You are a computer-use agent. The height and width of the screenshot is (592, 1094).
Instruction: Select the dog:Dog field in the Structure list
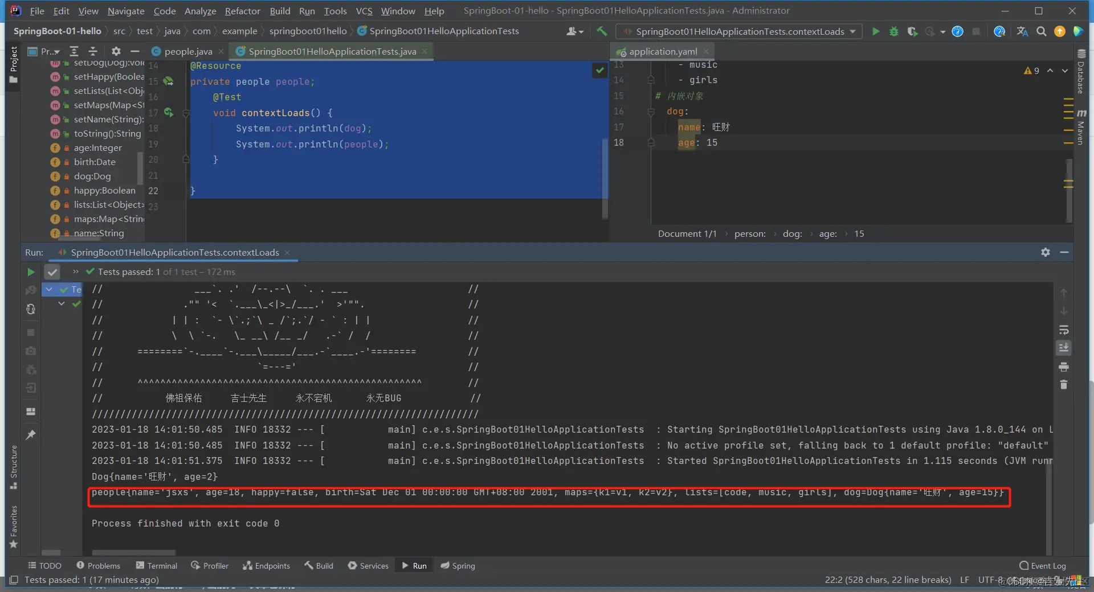point(92,176)
